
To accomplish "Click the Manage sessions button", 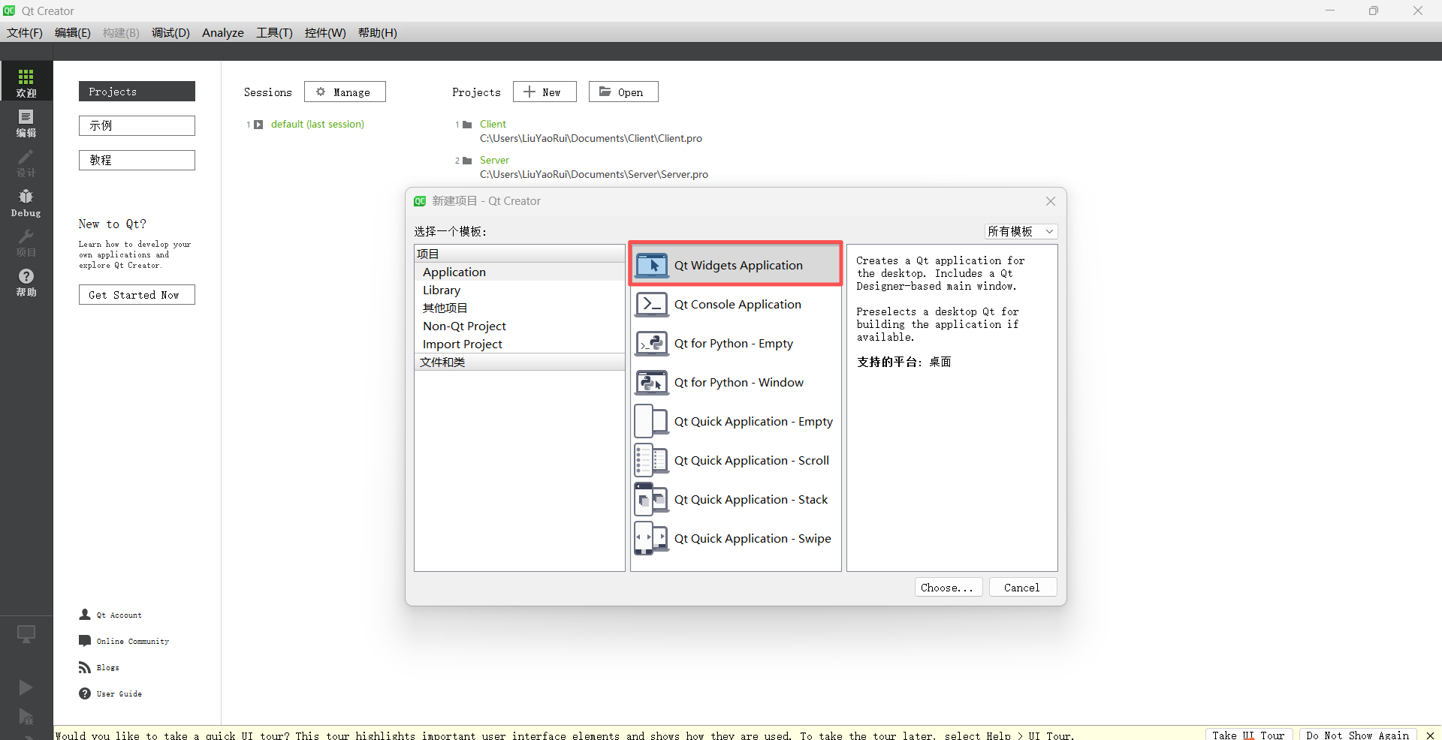I will click(345, 92).
